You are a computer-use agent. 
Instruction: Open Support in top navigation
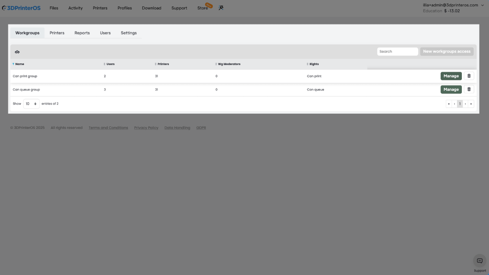(x=179, y=8)
